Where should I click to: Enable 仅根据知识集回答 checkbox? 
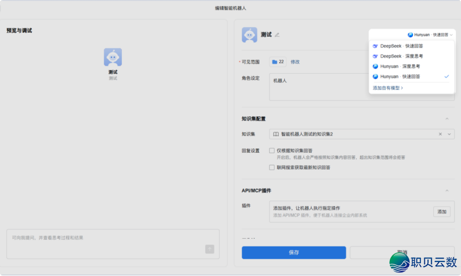[272, 150]
